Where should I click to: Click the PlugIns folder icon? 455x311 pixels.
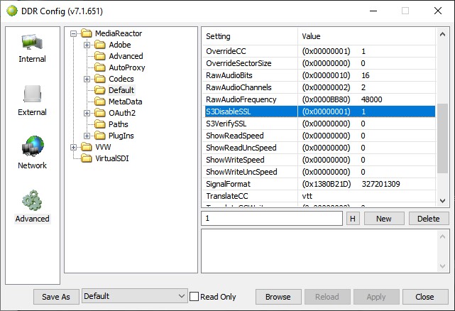100,136
